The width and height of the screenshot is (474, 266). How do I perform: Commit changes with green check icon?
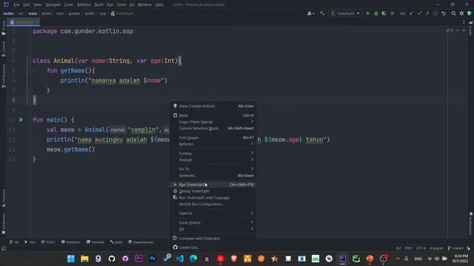419,13
